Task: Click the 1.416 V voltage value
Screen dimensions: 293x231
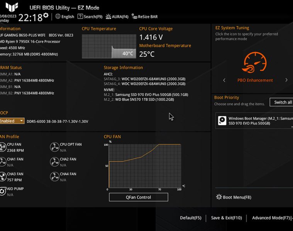Action: point(151,37)
